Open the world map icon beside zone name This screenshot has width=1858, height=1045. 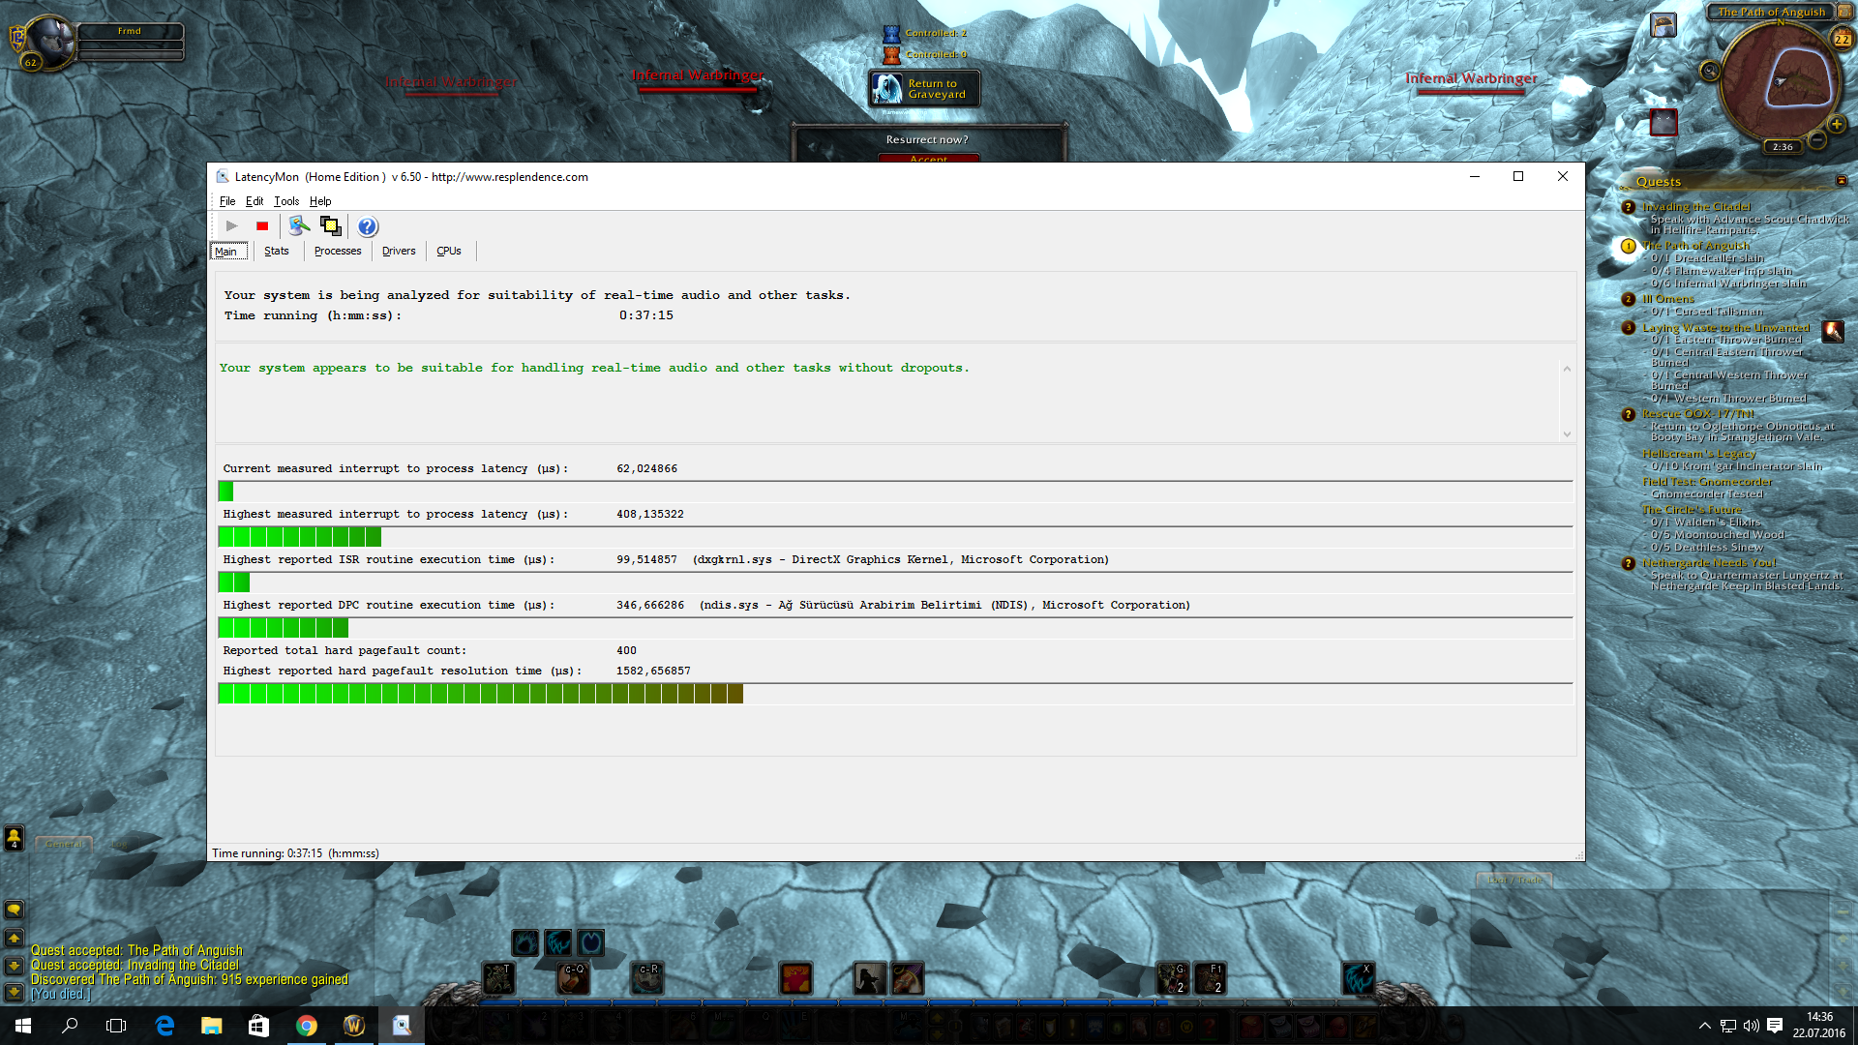click(x=1844, y=12)
